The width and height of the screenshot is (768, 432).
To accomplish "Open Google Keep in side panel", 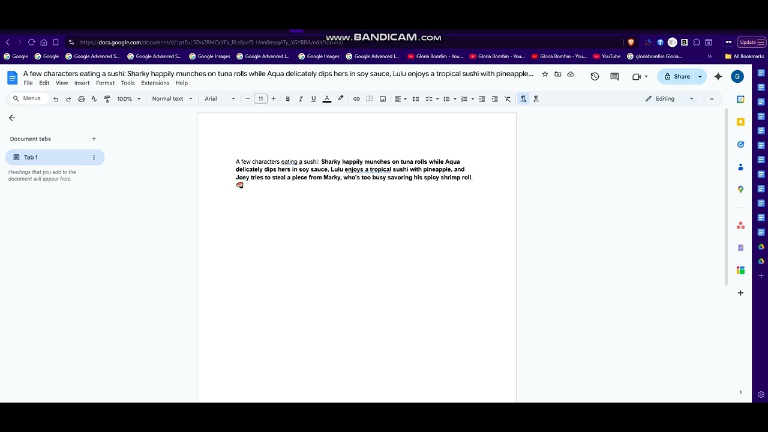I will [x=740, y=122].
